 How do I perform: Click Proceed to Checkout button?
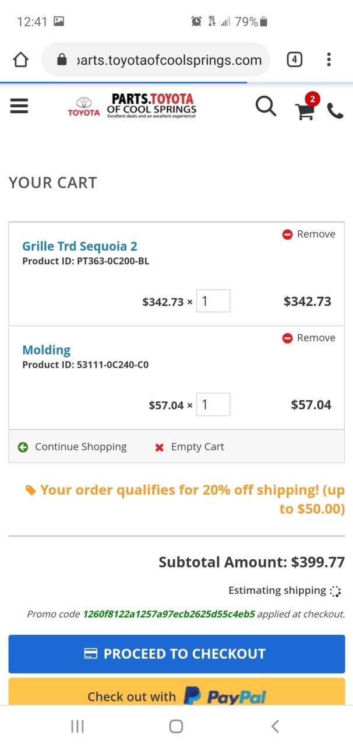(x=176, y=654)
